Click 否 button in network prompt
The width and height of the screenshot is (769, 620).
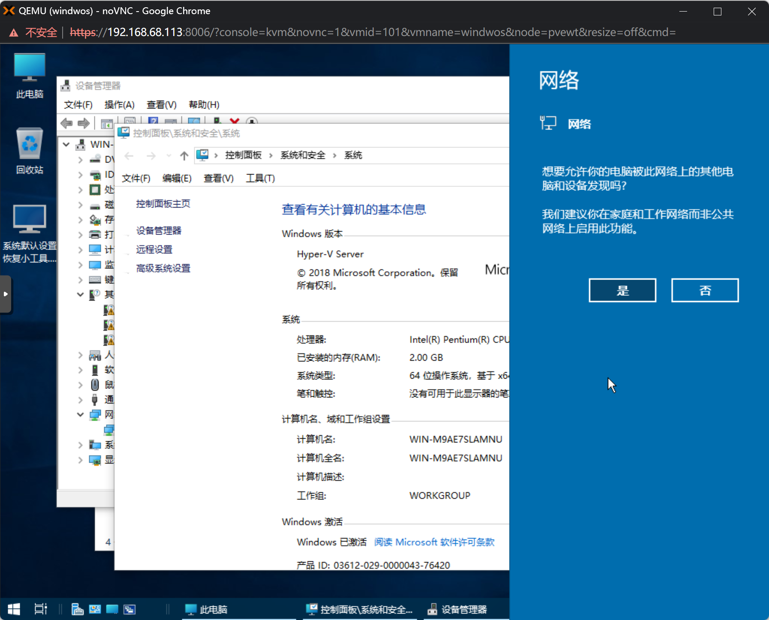(705, 290)
